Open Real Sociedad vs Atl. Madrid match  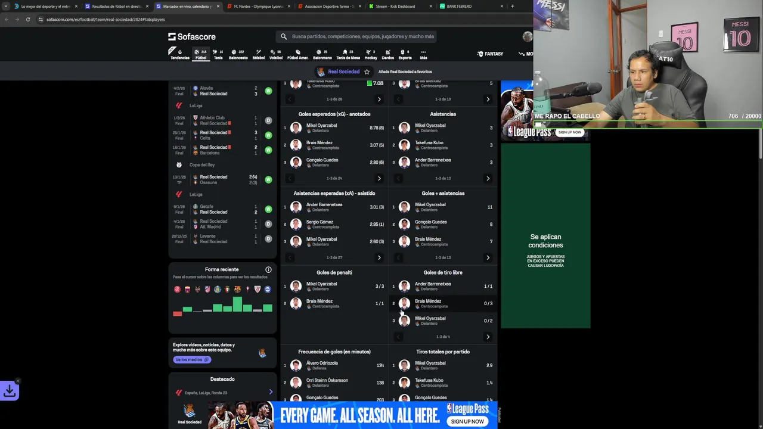coord(222,224)
